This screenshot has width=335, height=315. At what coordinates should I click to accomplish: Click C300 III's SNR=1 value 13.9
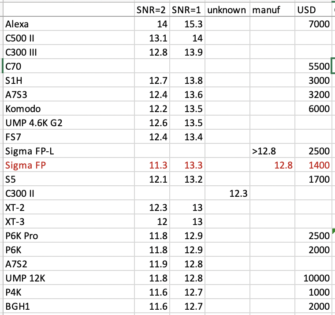coord(187,52)
